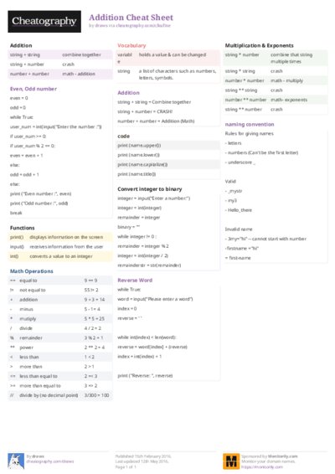
Task: Click the 'if user_num % 2 == 0:' line
Action: click(x=33, y=146)
